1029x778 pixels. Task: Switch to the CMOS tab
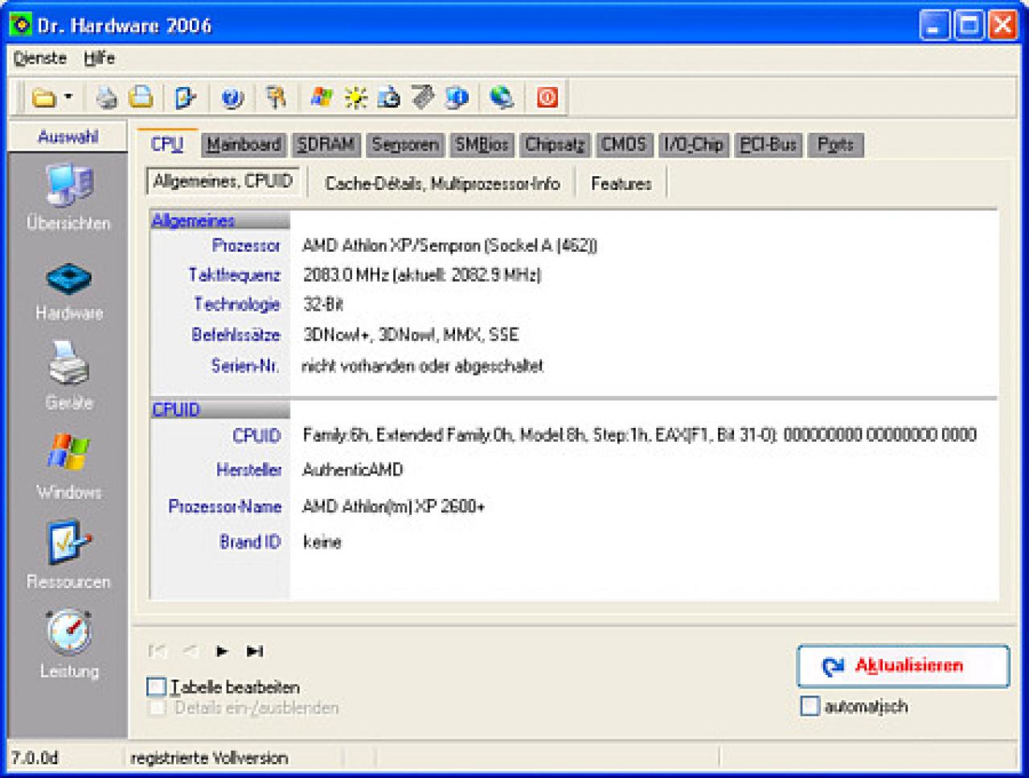coord(624,145)
